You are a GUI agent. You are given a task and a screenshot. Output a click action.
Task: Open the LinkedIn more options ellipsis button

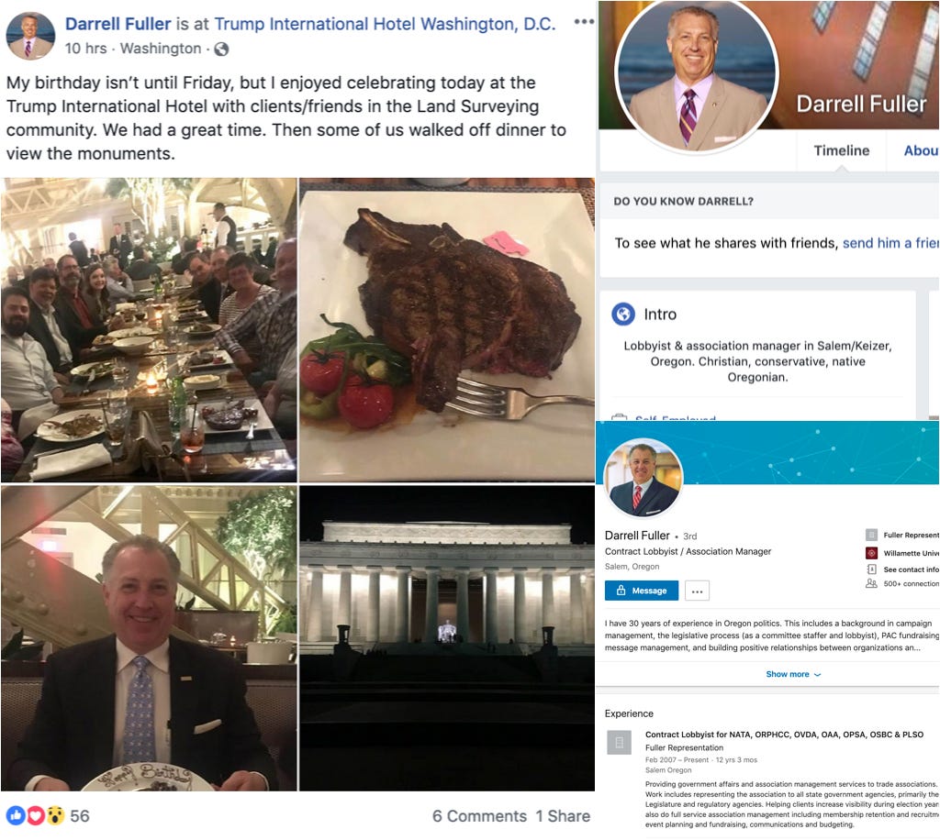pyautogui.click(x=697, y=591)
